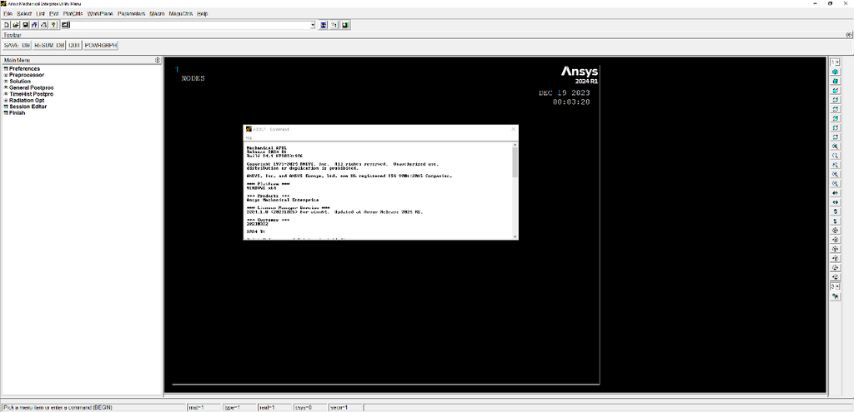Click the Pan Model Up icon
This screenshot has height=412, width=854.
tap(835, 211)
